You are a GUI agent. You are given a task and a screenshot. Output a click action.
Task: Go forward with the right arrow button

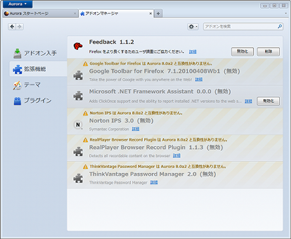[20, 27]
